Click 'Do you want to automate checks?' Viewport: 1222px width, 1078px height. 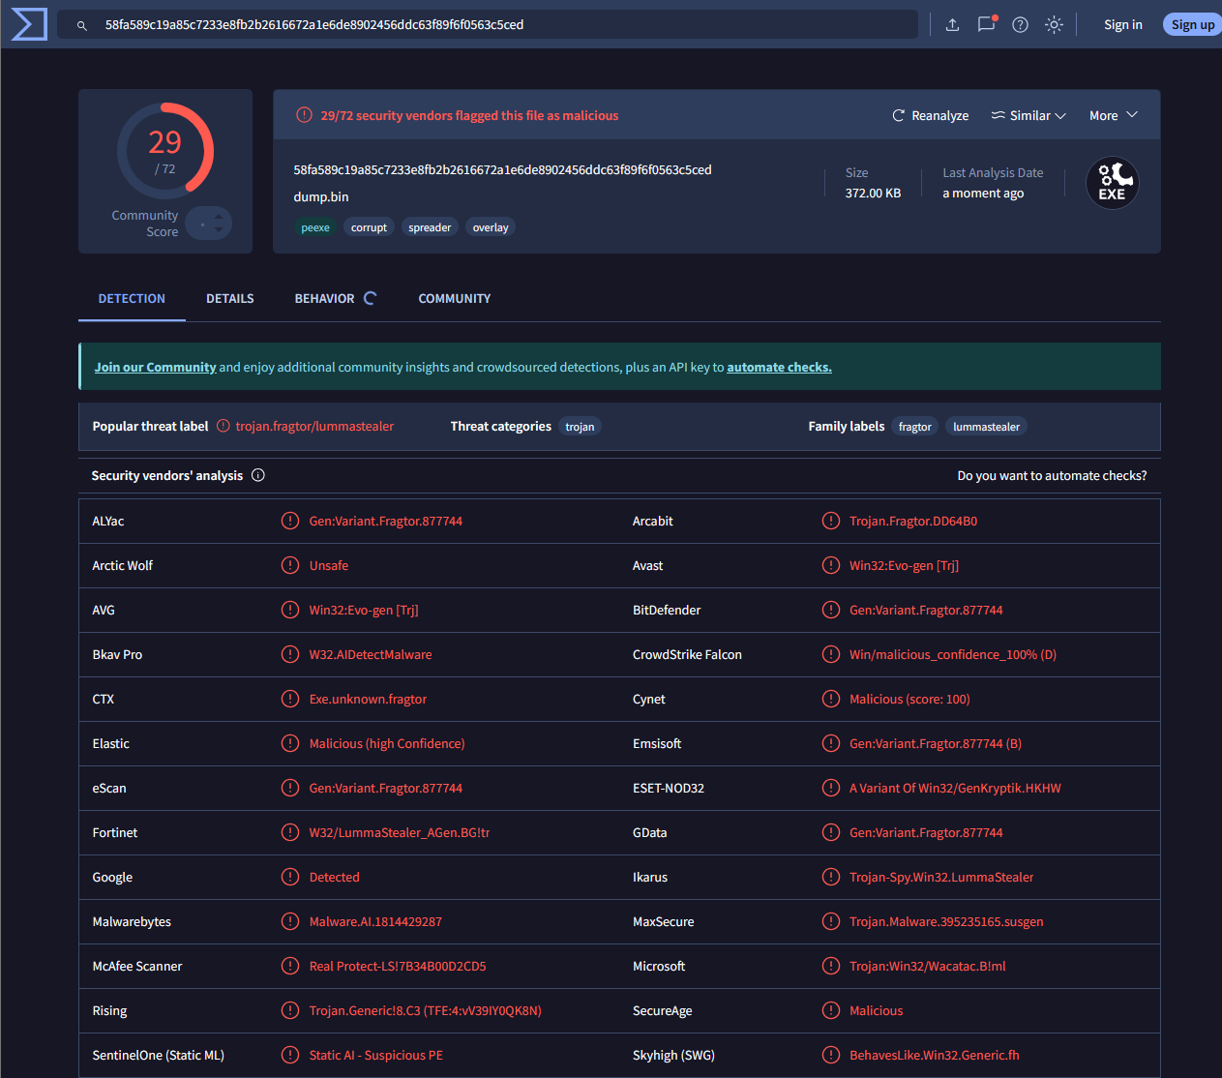click(1052, 475)
